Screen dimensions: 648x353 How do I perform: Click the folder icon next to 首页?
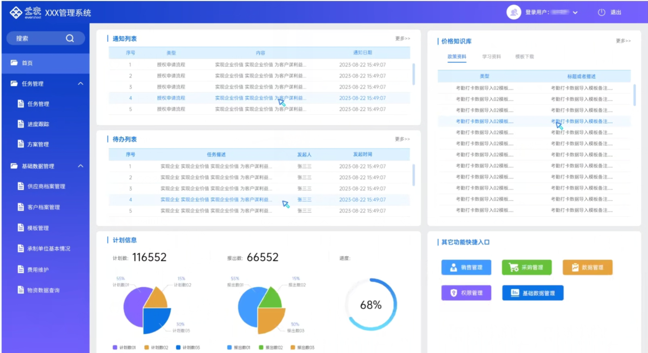click(14, 63)
